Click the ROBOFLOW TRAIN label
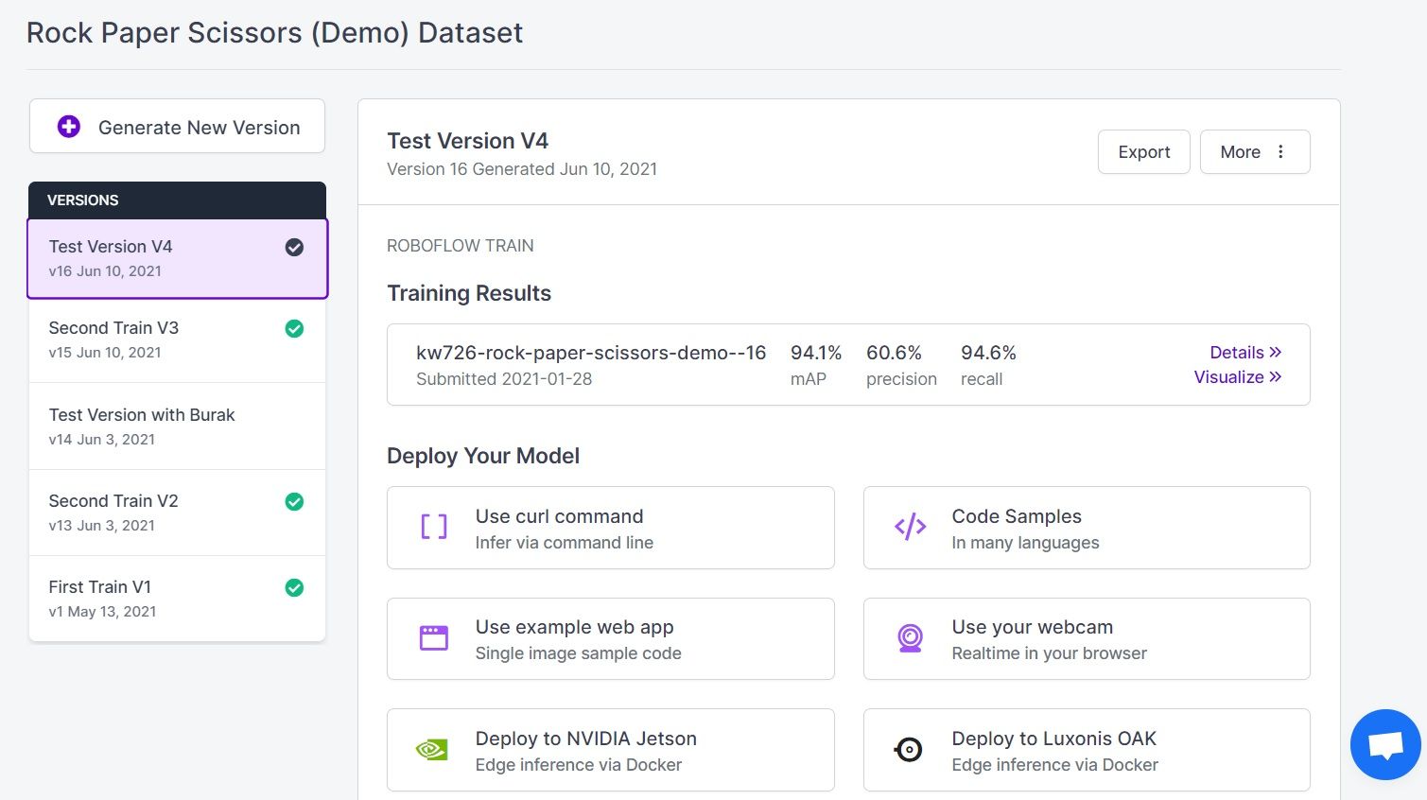The image size is (1427, 800). pos(461,246)
